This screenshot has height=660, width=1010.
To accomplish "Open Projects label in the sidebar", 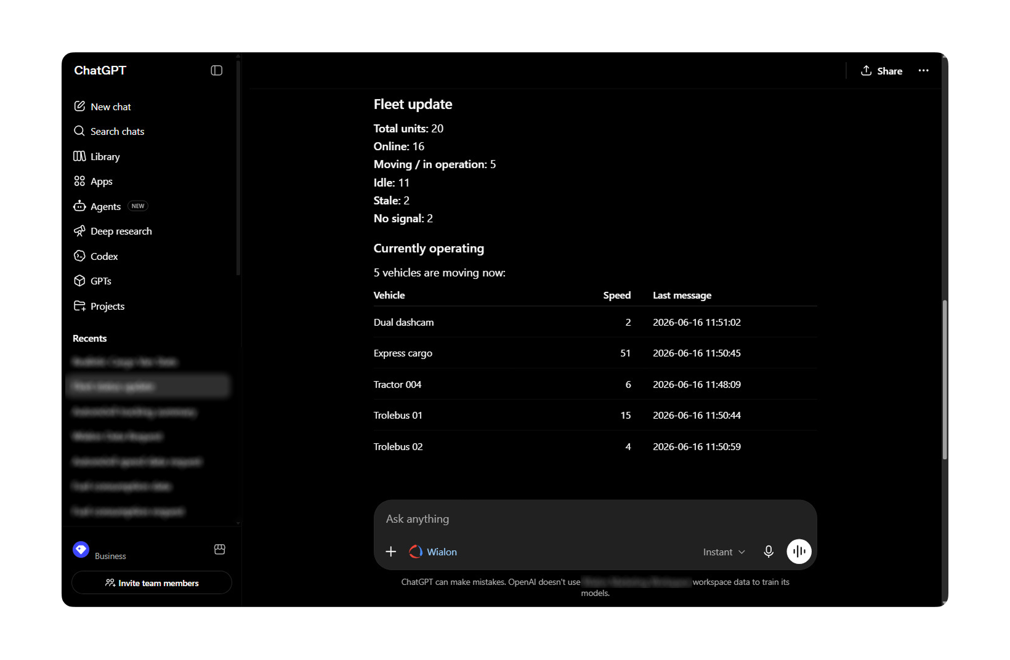I will (108, 306).
